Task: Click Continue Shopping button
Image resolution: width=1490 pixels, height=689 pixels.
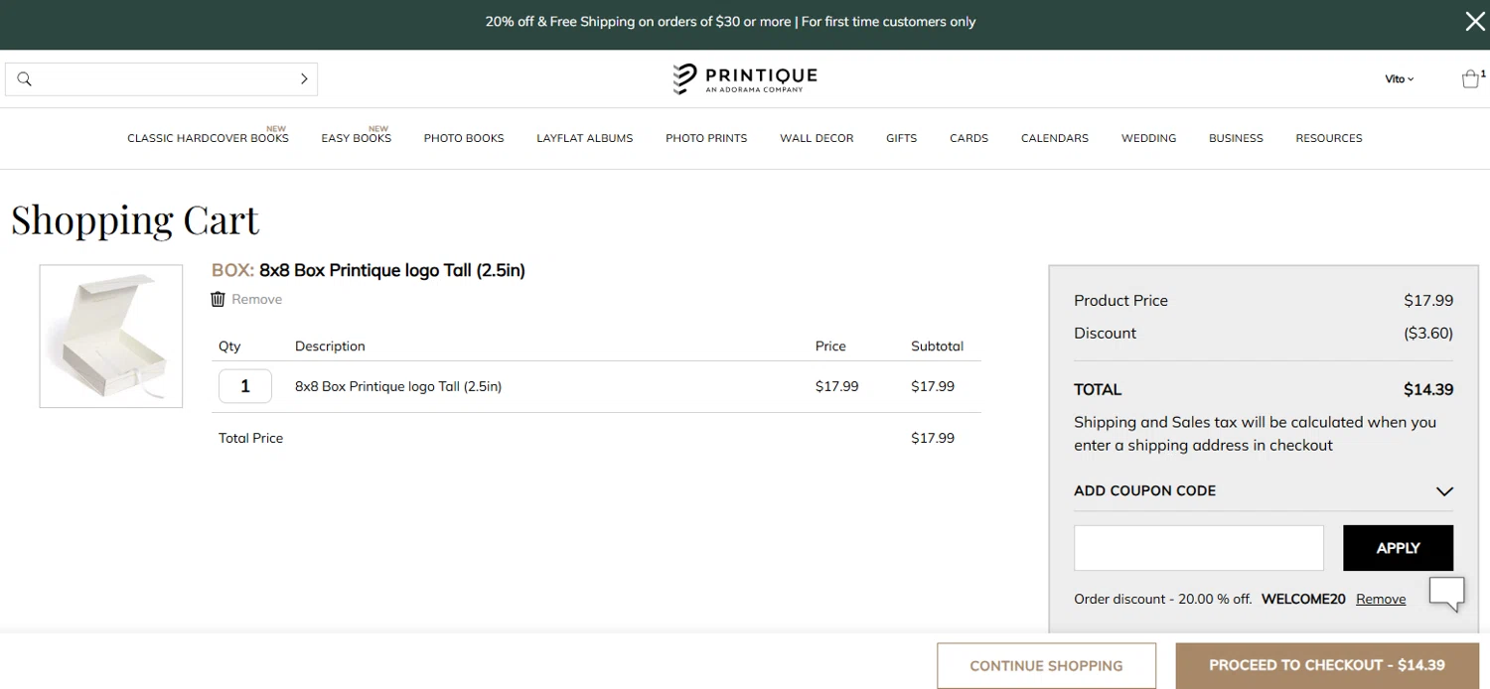Action: click(1046, 666)
